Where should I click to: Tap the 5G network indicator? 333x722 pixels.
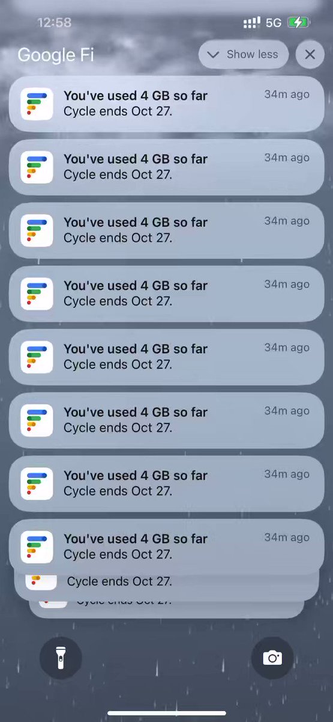click(274, 23)
